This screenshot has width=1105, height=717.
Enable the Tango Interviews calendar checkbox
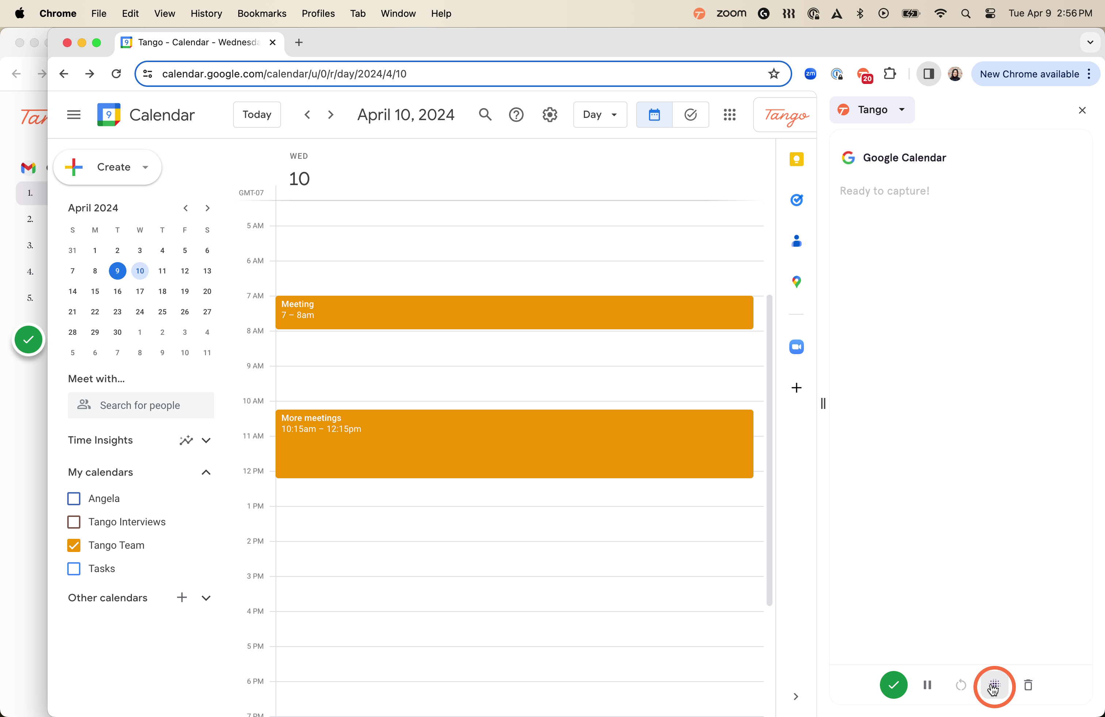74,522
